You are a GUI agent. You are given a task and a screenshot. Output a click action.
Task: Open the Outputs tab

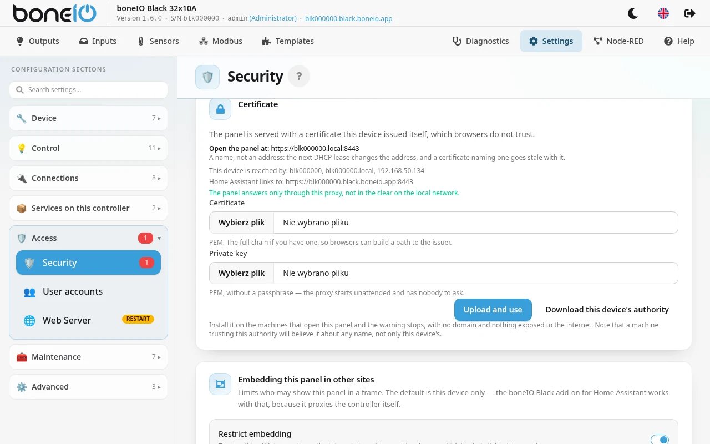tap(38, 41)
